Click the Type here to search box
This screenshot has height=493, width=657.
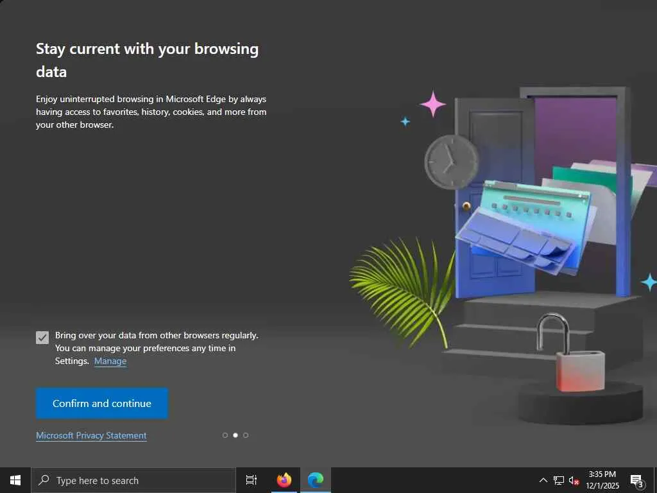(x=133, y=480)
